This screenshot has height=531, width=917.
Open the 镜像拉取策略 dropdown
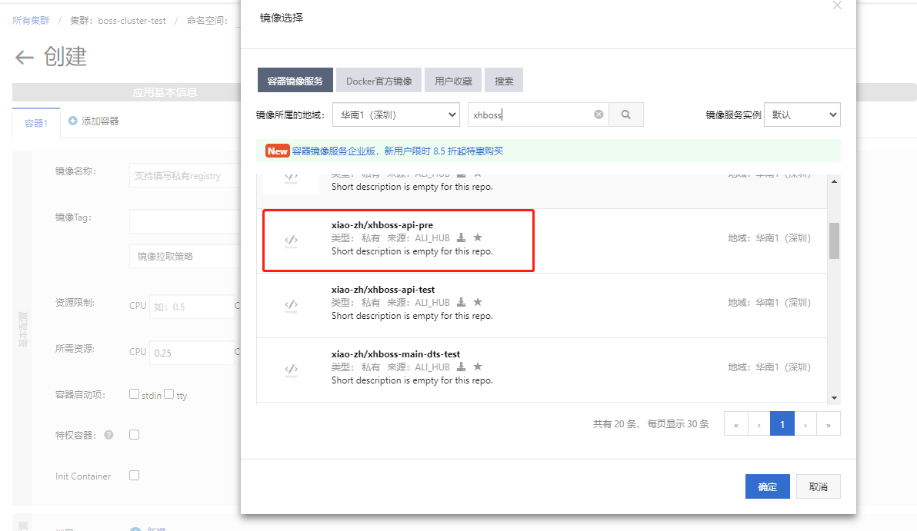coord(185,257)
